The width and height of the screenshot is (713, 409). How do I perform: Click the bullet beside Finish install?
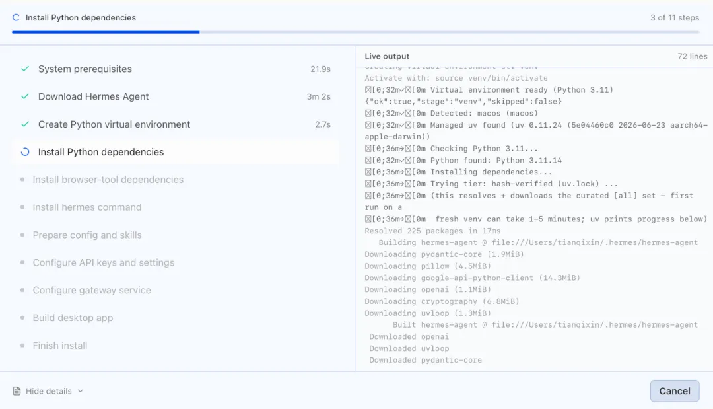click(x=22, y=346)
